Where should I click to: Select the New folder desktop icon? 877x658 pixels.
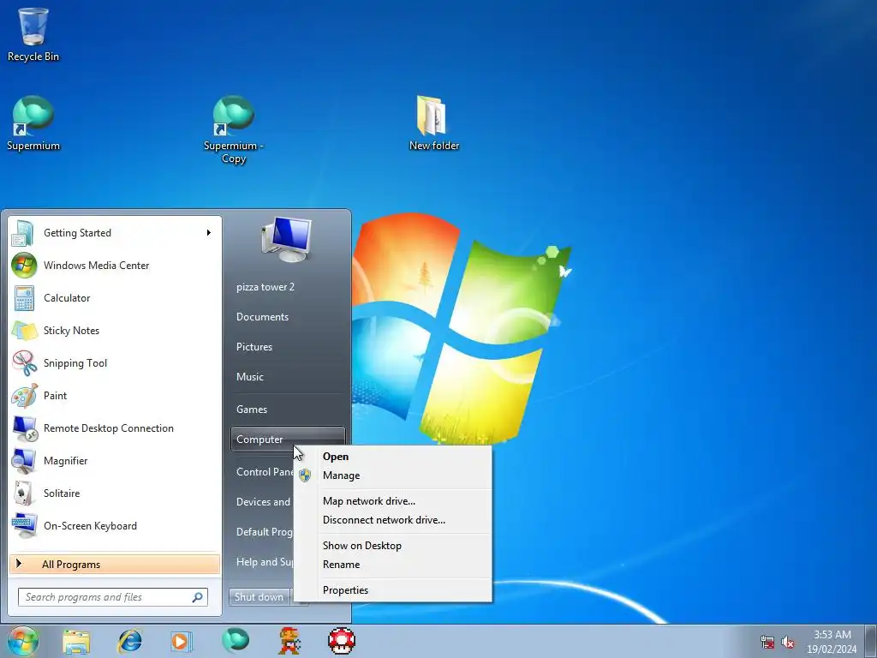pyautogui.click(x=433, y=123)
